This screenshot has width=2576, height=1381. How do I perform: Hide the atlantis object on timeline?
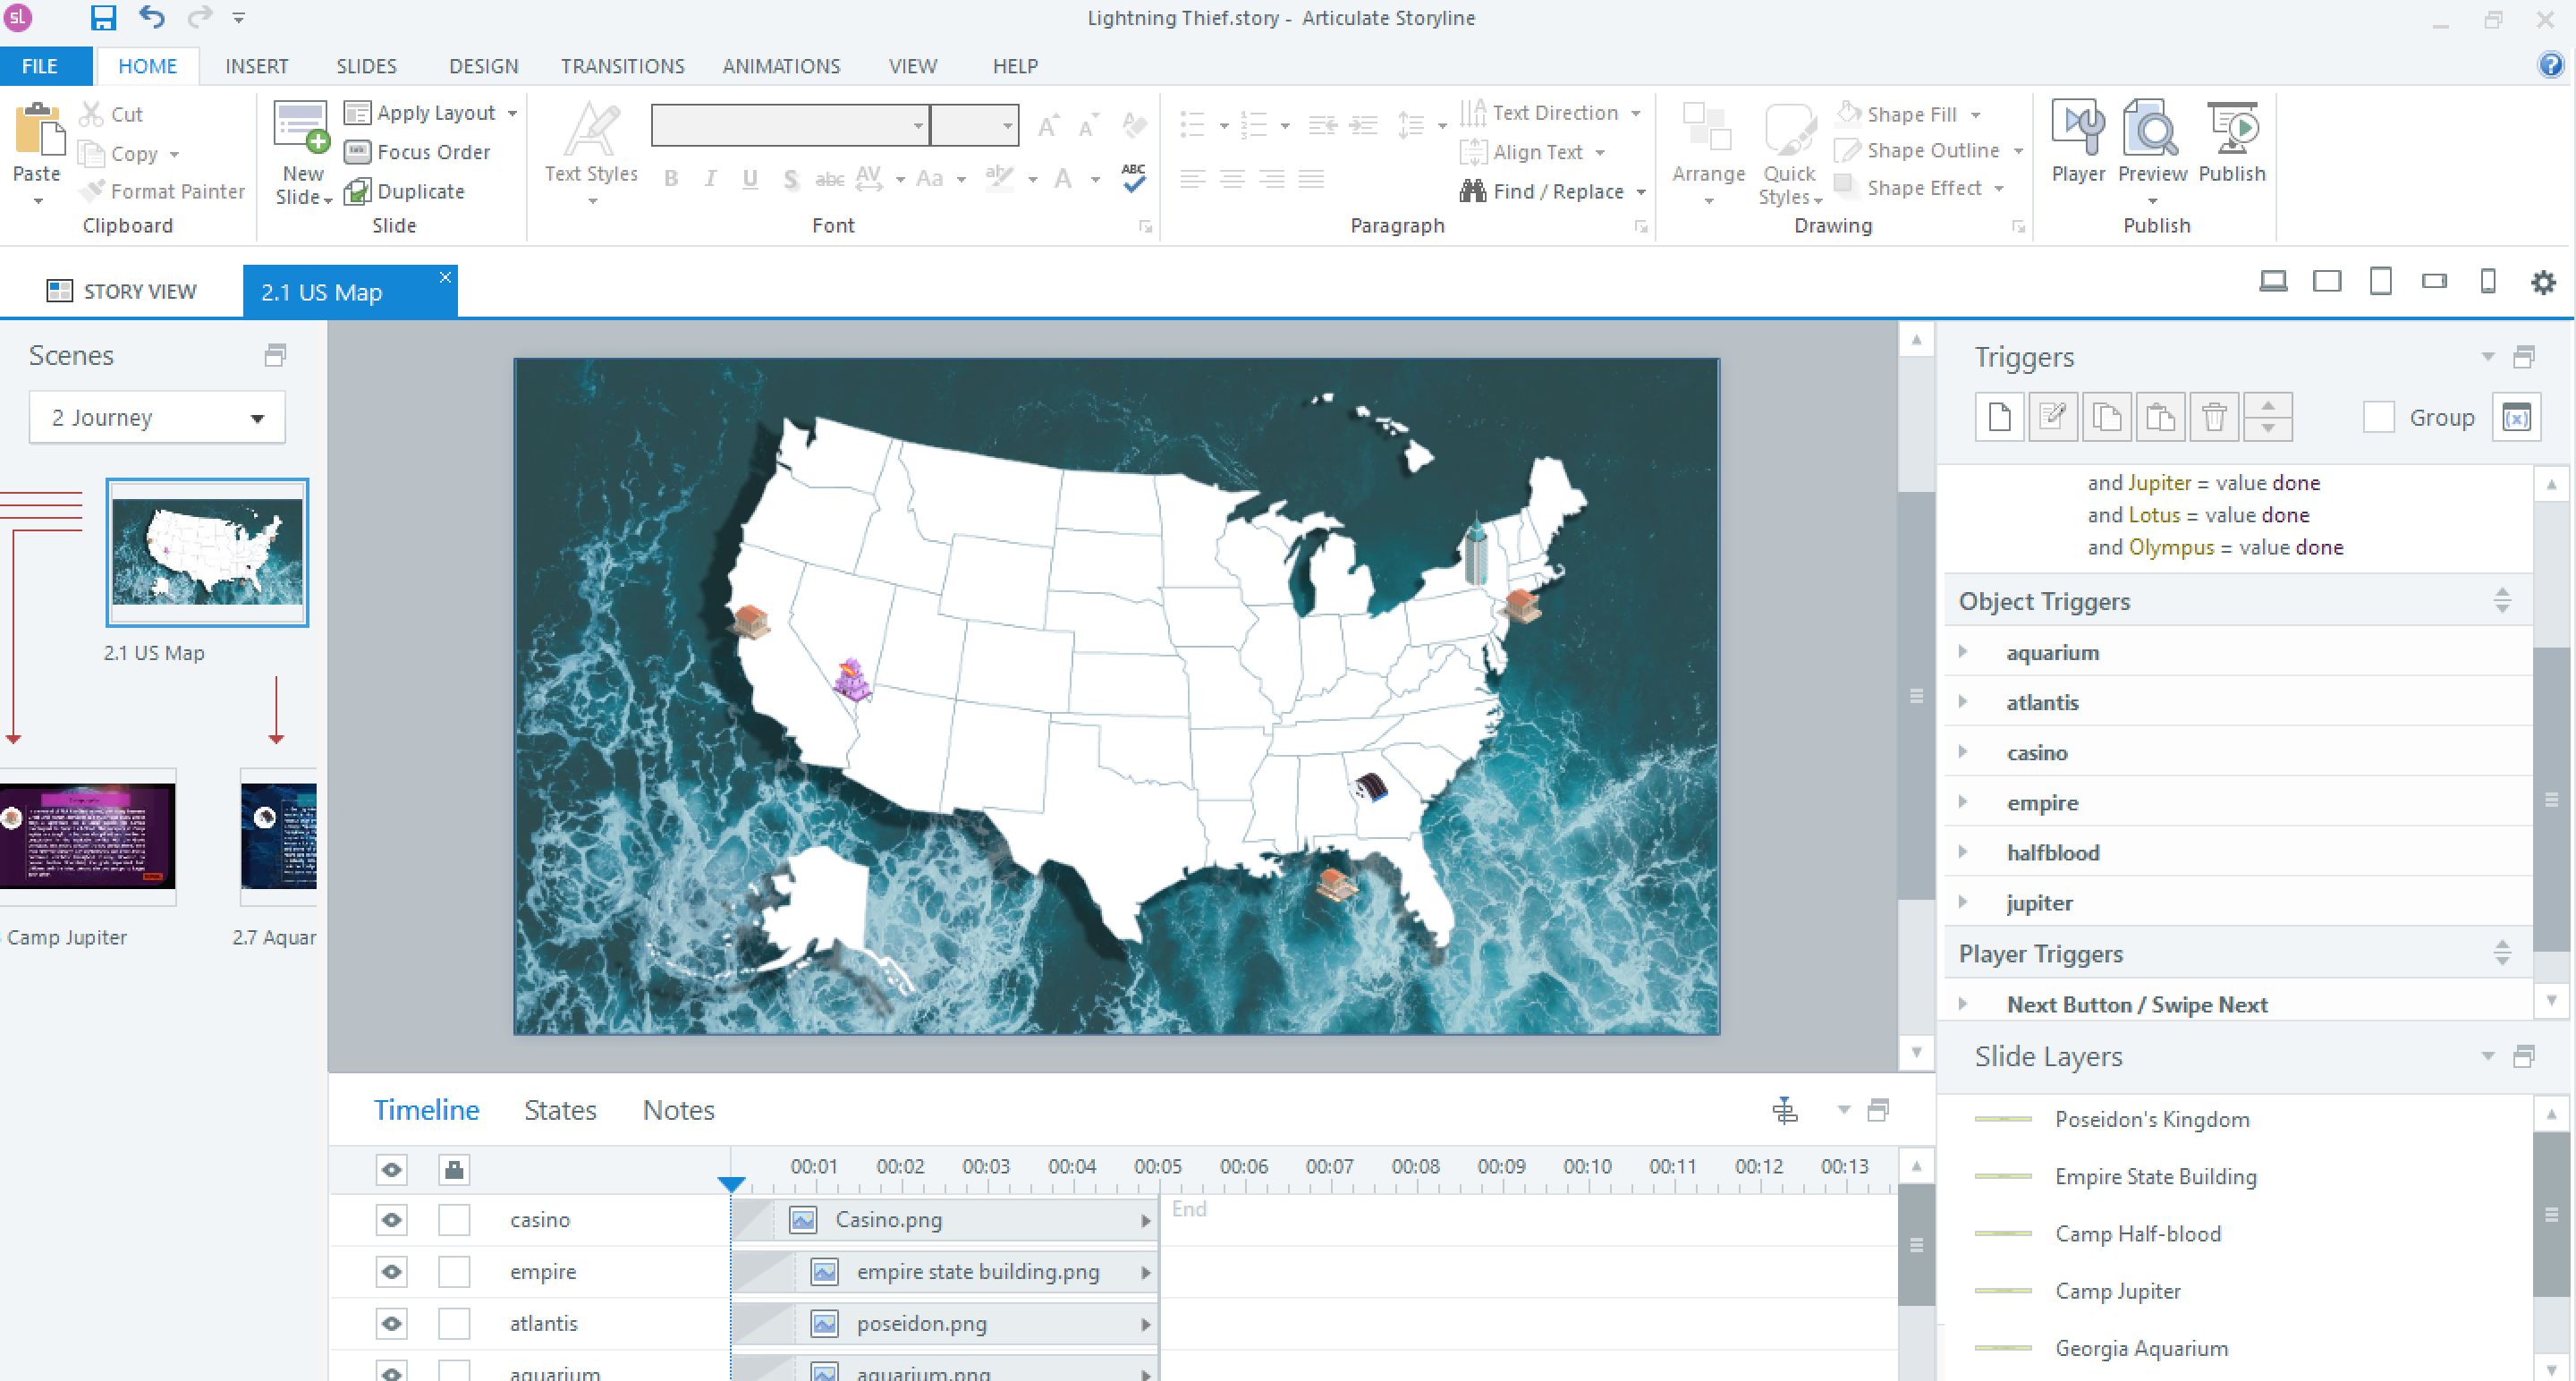coord(392,1324)
